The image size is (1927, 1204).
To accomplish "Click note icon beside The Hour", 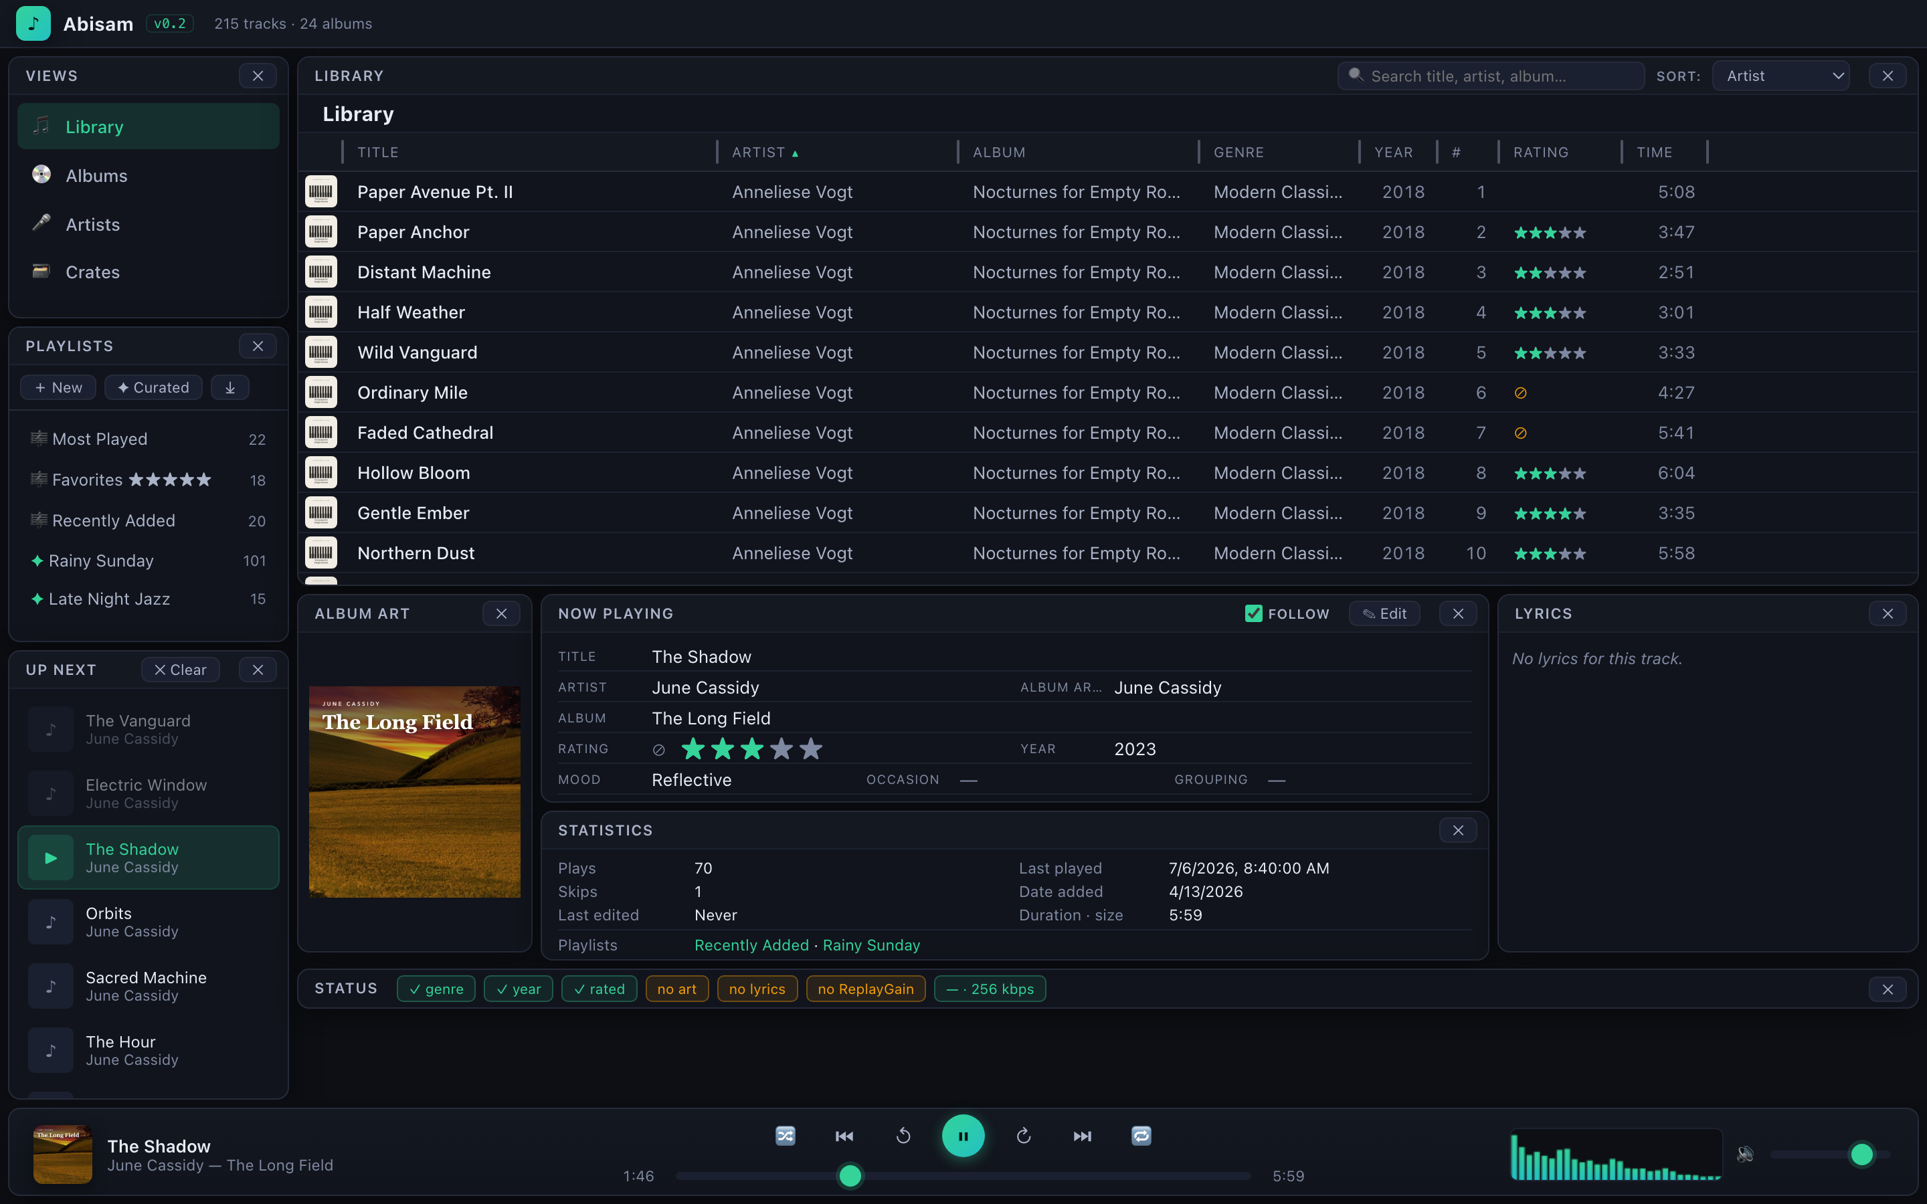I will pos(51,1050).
